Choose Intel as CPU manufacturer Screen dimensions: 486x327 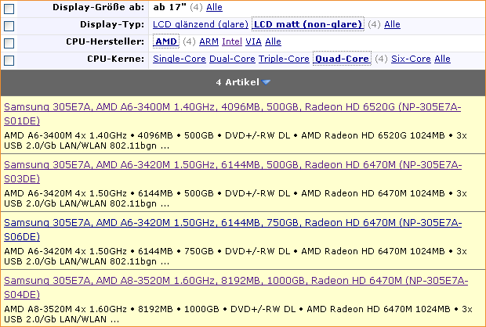click(232, 41)
